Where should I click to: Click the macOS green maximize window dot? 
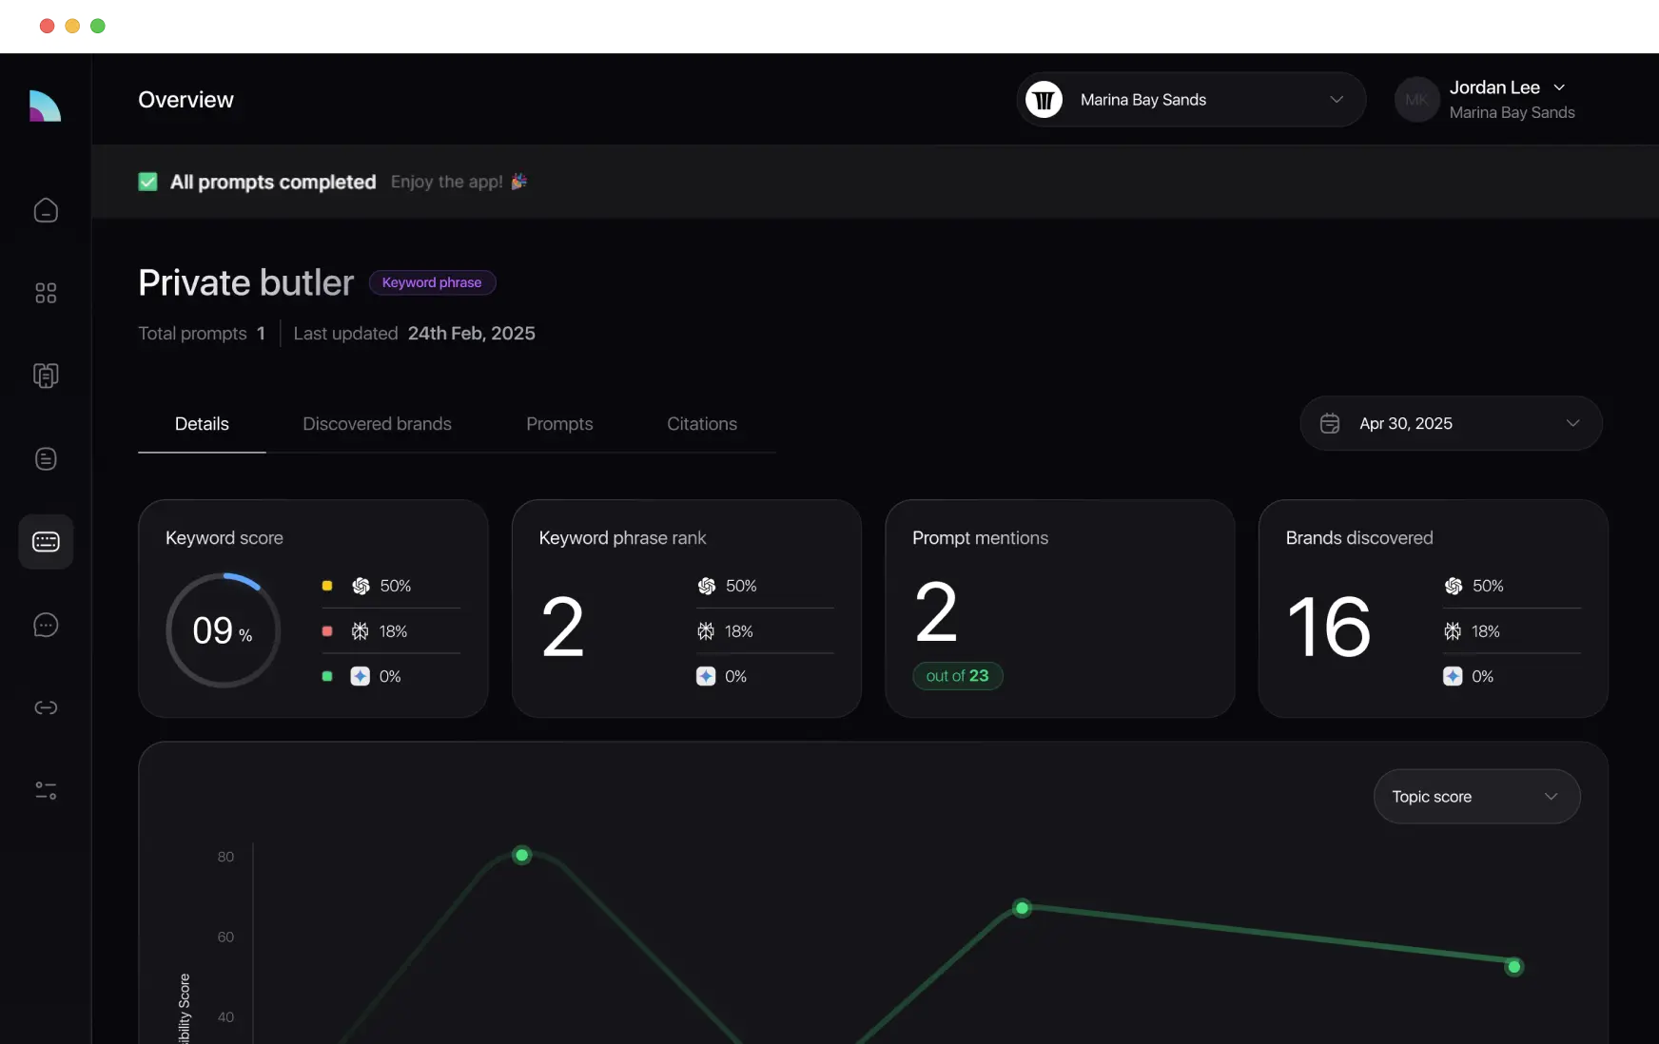pos(97,26)
